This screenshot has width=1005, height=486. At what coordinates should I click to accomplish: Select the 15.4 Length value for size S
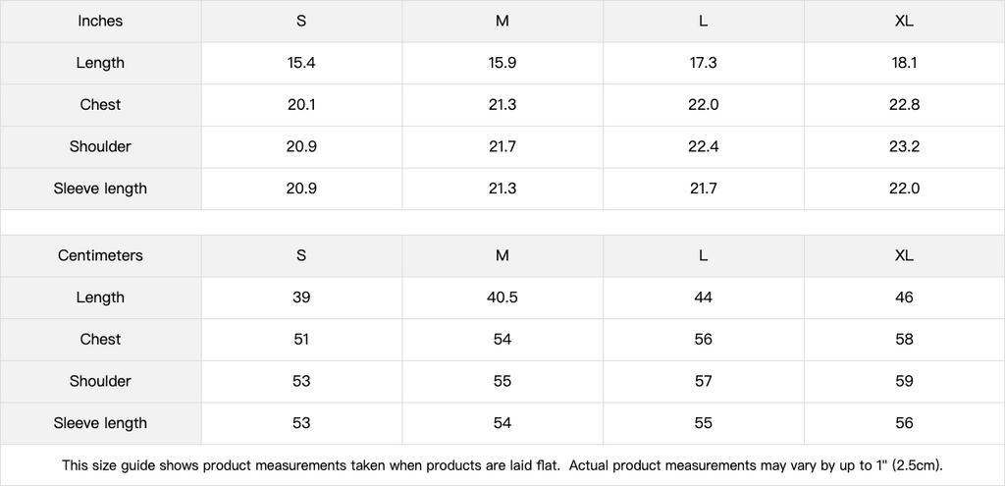(301, 63)
